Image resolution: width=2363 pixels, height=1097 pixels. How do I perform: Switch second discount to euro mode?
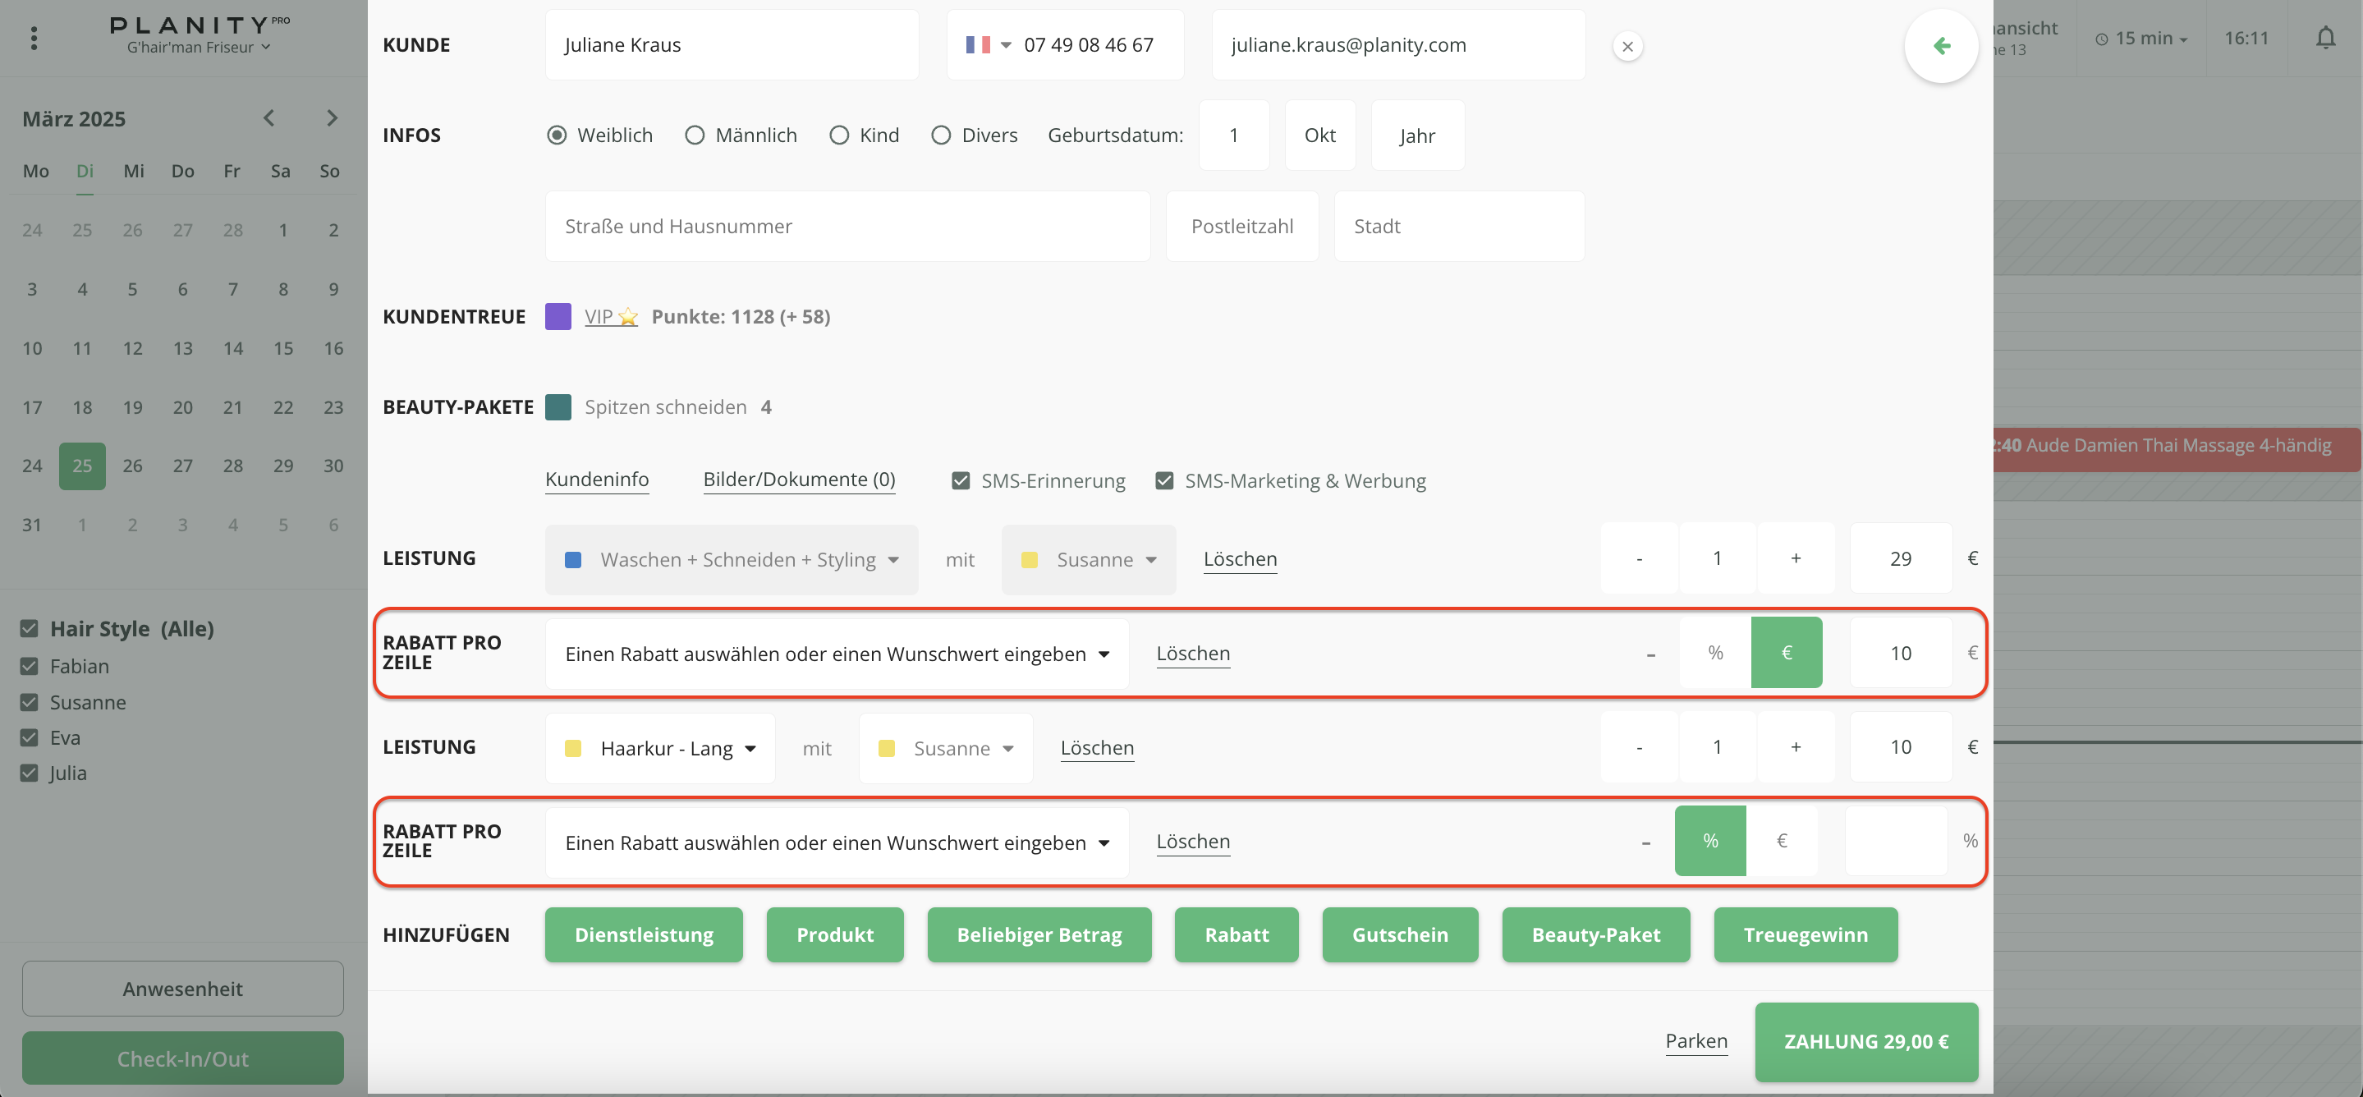pos(1782,841)
